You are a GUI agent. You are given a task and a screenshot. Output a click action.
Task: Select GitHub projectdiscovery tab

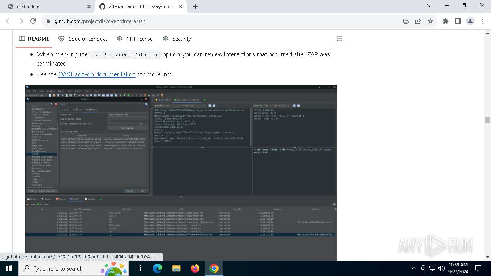pos(141,7)
